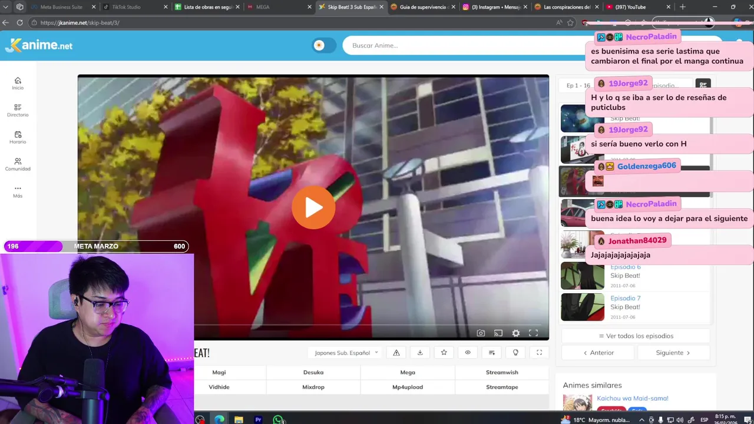
Task: Click Ver todos los episodios
Action: 636,336
